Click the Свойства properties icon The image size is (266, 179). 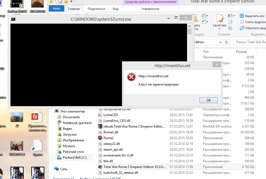(220, 18)
